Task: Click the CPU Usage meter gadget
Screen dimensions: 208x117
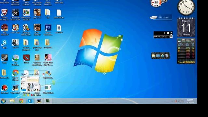Action: pos(186,51)
